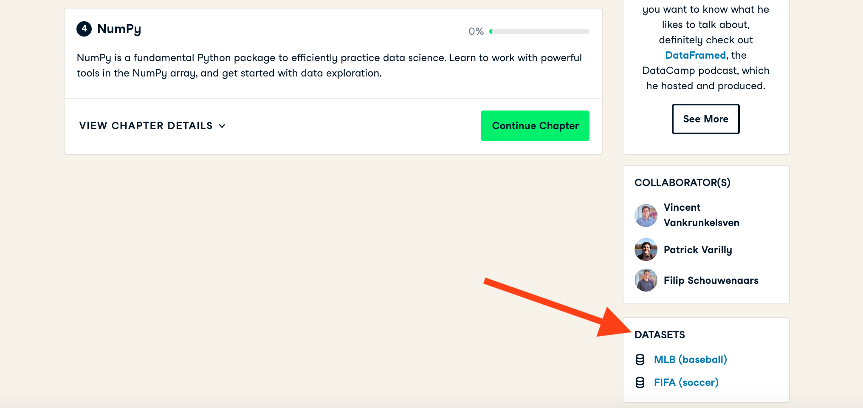Click the Filip Schouwenaars collaborator name
Viewport: 863px width, 408px height.
pyautogui.click(x=711, y=280)
